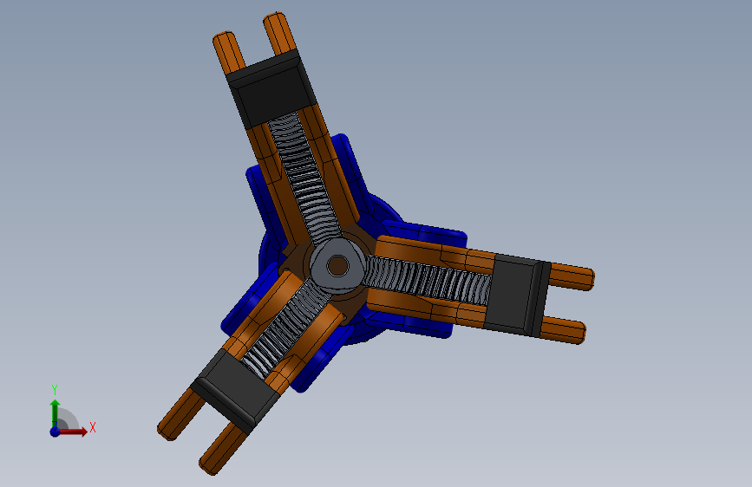Select the threaded screw in the right arm
The width and height of the screenshot is (752, 487).
(x=427, y=280)
